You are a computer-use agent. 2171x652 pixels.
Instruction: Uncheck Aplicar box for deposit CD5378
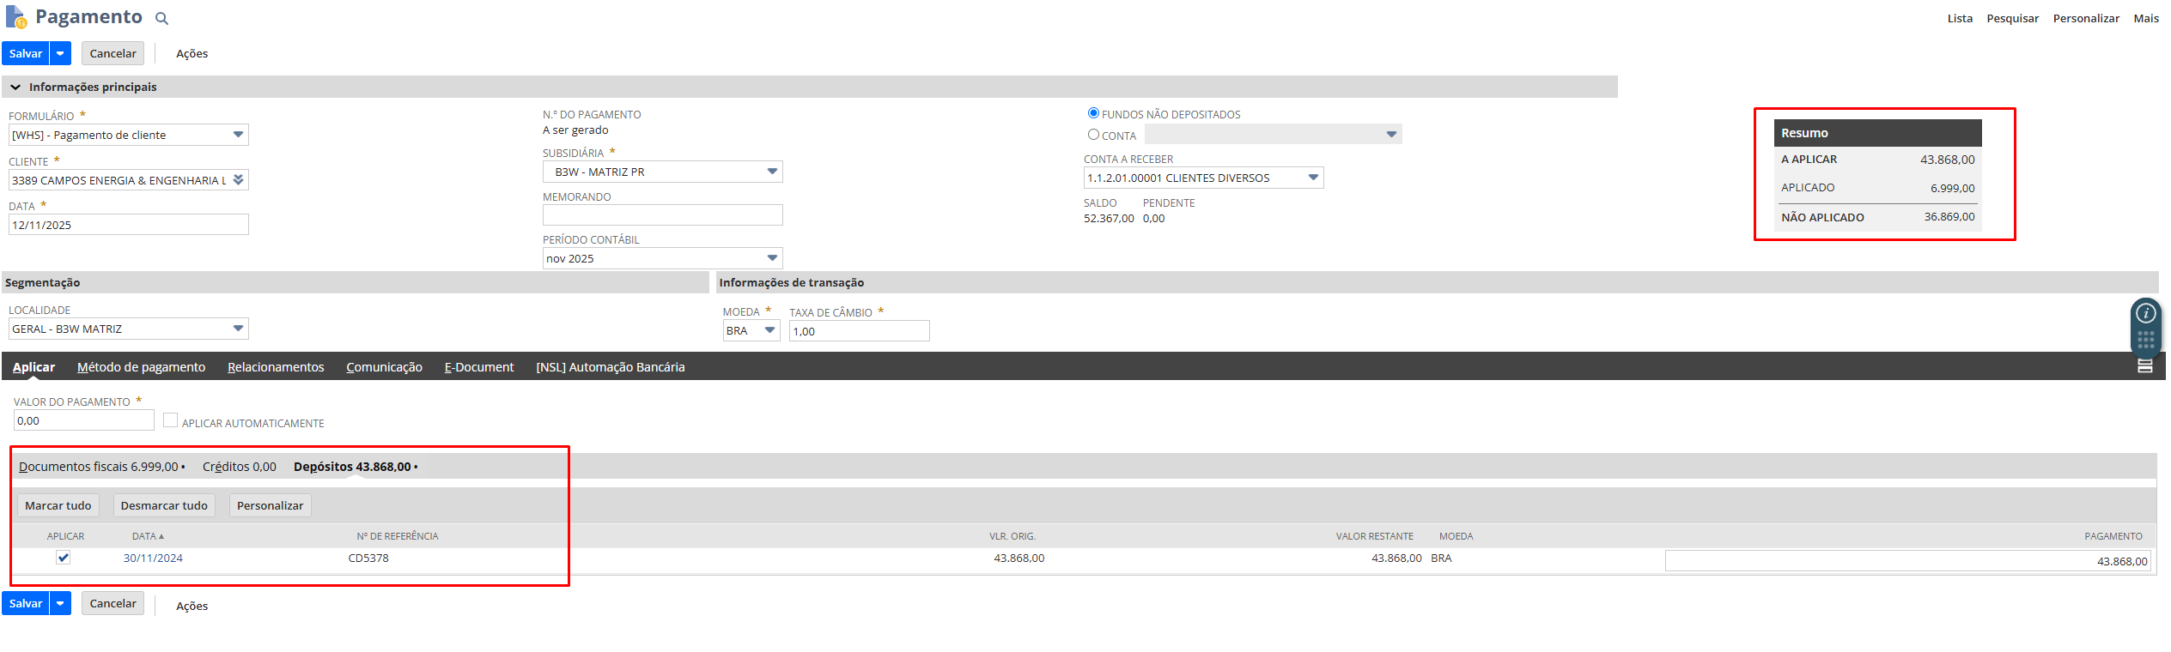64,558
